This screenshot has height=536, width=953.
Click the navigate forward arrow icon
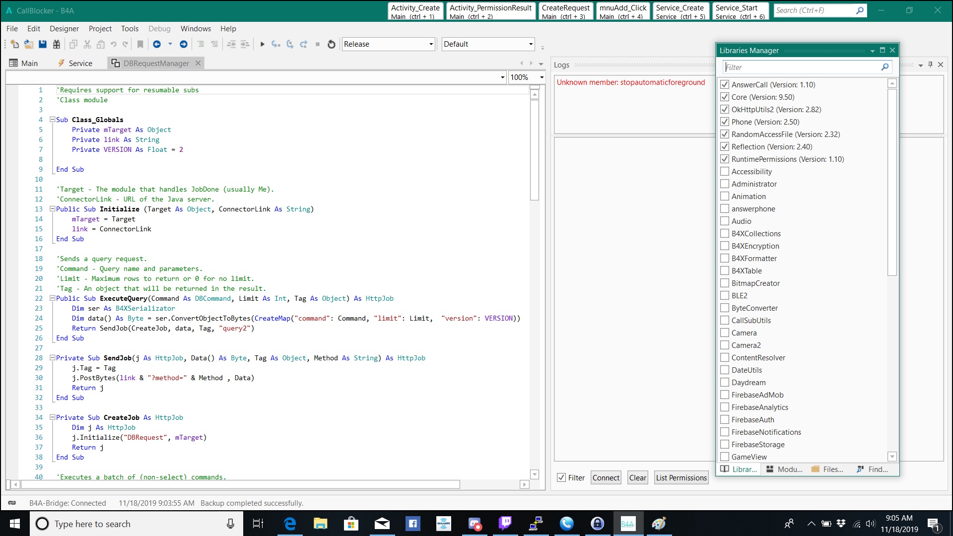184,44
